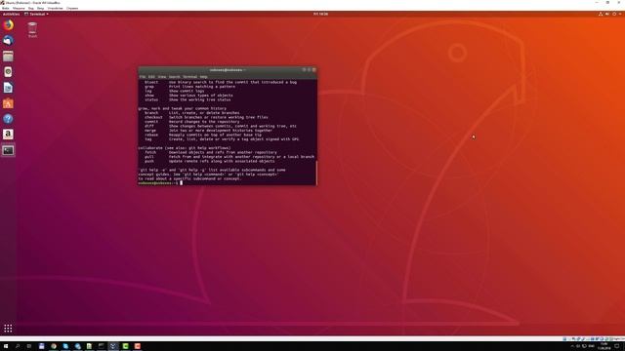The height and width of the screenshot is (351, 625).
Task: Expand the system menu arrow in top bar
Action: (620, 14)
